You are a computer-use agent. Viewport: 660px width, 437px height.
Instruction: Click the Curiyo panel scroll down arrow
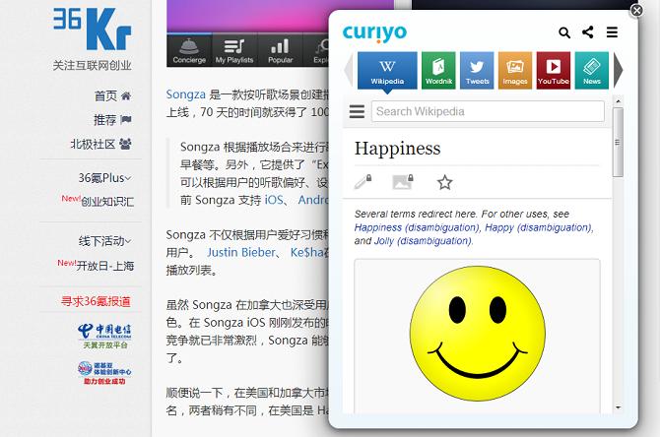[x=618, y=407]
